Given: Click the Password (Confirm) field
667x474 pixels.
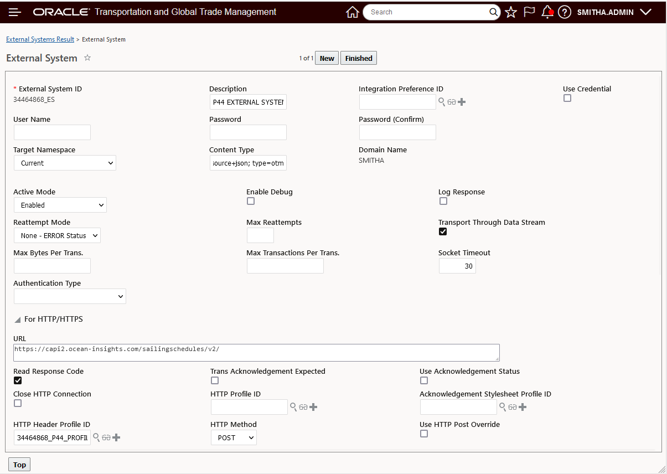Looking at the screenshot, I should coord(397,132).
